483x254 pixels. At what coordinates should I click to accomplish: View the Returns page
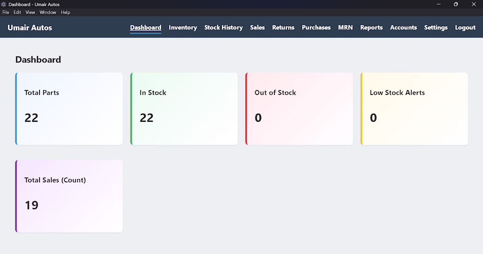[x=283, y=27]
